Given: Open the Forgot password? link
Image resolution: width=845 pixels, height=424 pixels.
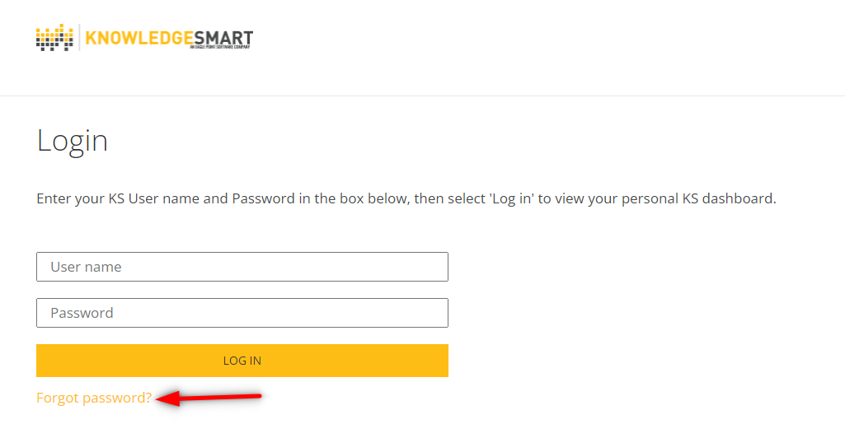Looking at the screenshot, I should (94, 398).
